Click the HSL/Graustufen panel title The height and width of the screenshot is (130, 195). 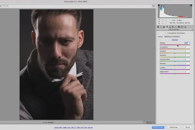[174, 30]
